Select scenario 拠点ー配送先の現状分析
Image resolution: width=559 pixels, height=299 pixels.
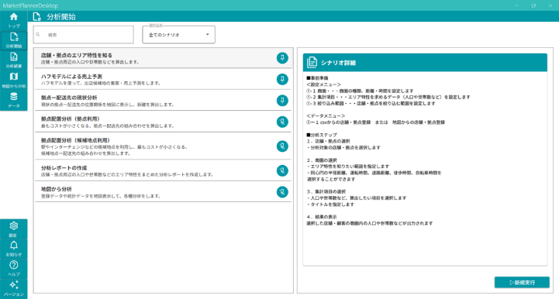[x=164, y=101]
